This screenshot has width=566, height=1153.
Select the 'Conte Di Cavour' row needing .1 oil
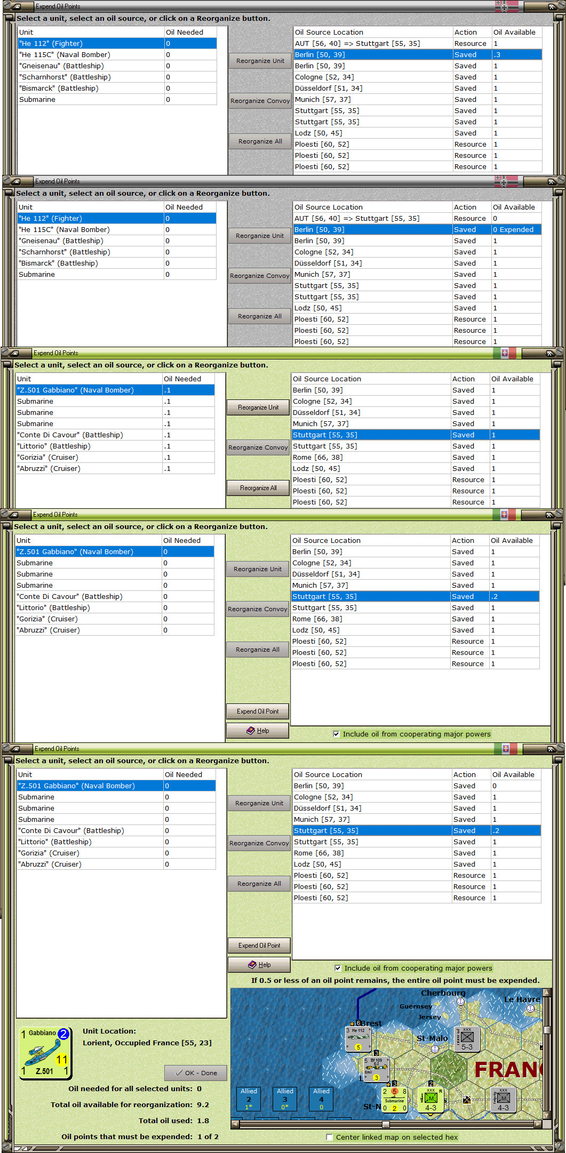point(115,435)
